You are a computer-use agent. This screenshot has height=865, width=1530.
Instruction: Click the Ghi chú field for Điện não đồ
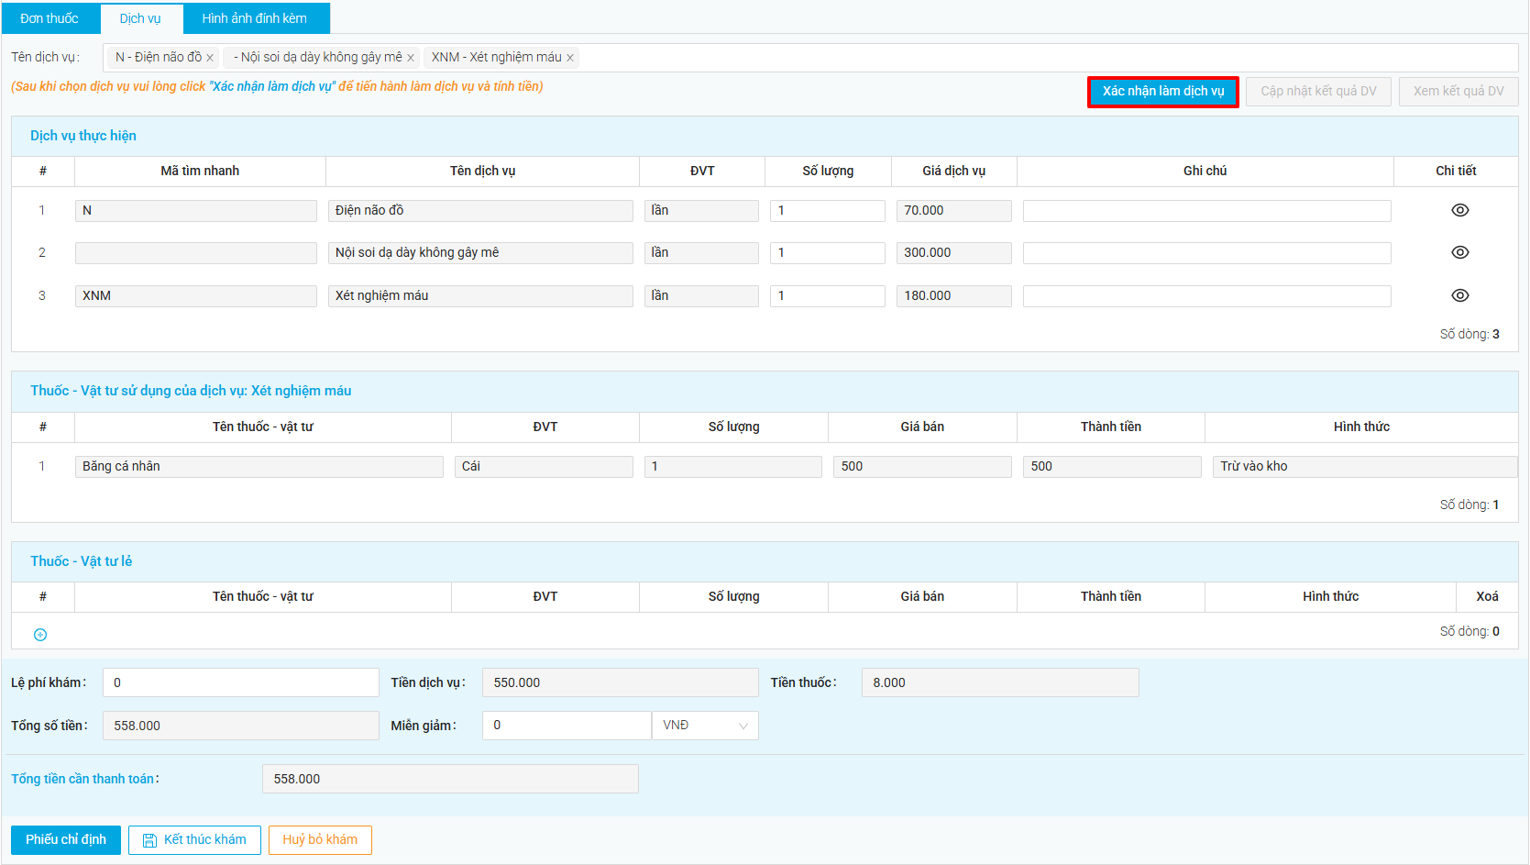click(1206, 211)
